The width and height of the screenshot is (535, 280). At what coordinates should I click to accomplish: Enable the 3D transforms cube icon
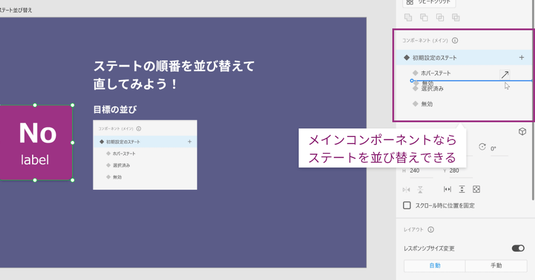523,132
